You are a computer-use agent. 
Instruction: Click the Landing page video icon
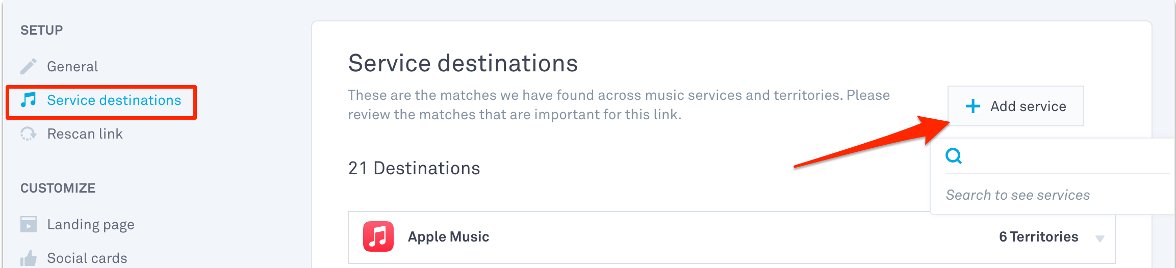pos(29,224)
